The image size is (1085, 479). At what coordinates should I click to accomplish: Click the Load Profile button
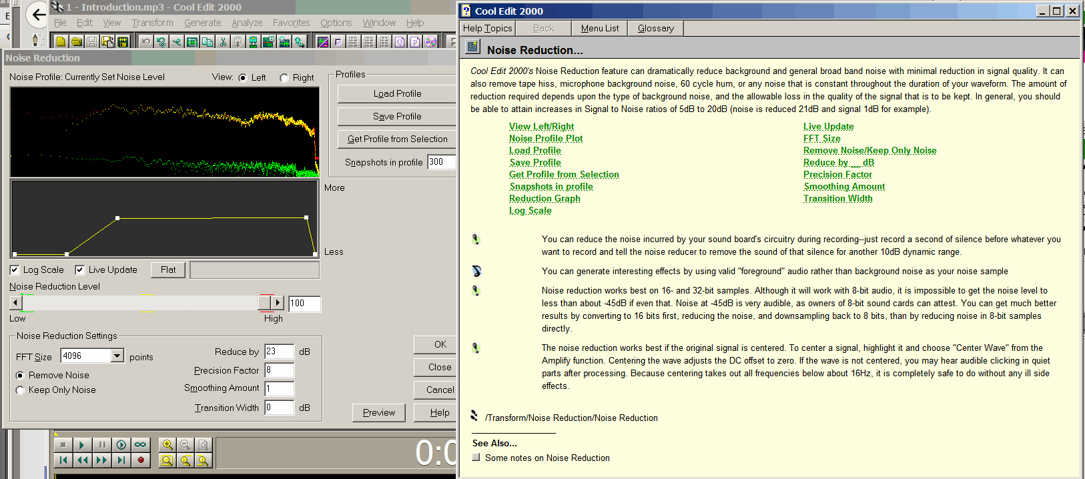point(397,93)
